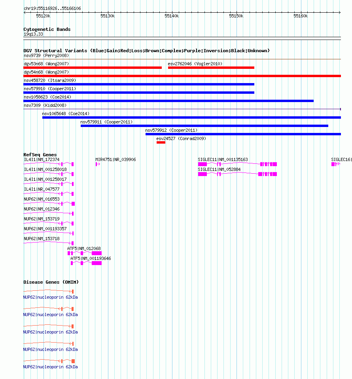The image size is (352, 379).
Task: Click the nsv9739 (Perry2008) variant label
Action: (46, 55)
